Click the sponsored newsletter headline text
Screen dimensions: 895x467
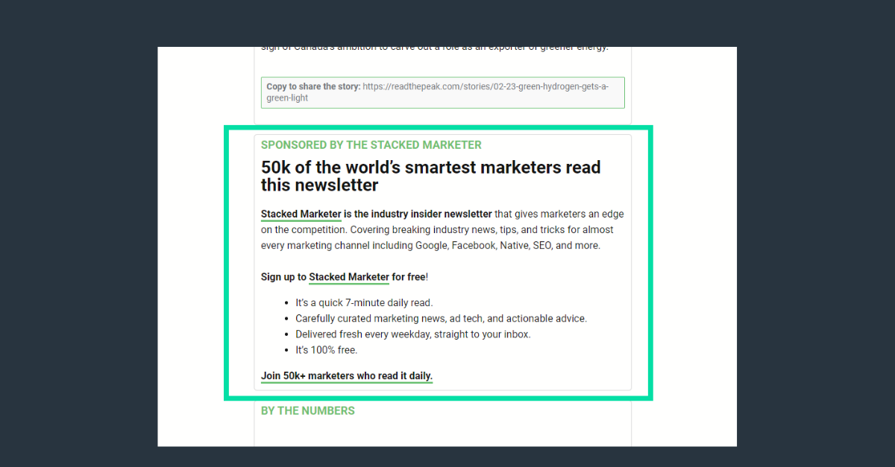pos(430,176)
